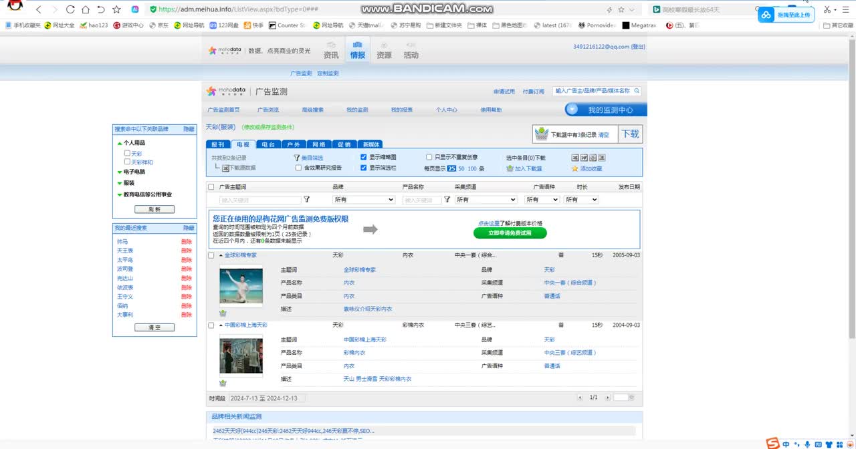Click the 刷新 button in brand panel

pos(154,209)
